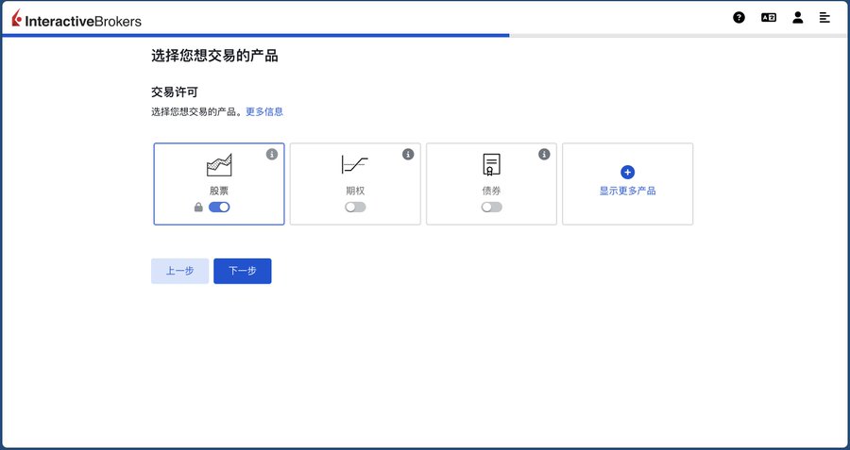
Task: Click the 选择您想交易的产品 page title
Action: tap(214, 56)
